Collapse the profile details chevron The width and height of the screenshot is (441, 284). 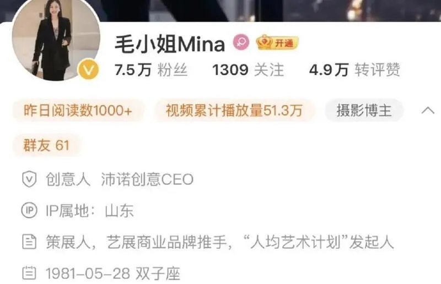pyautogui.click(x=428, y=110)
